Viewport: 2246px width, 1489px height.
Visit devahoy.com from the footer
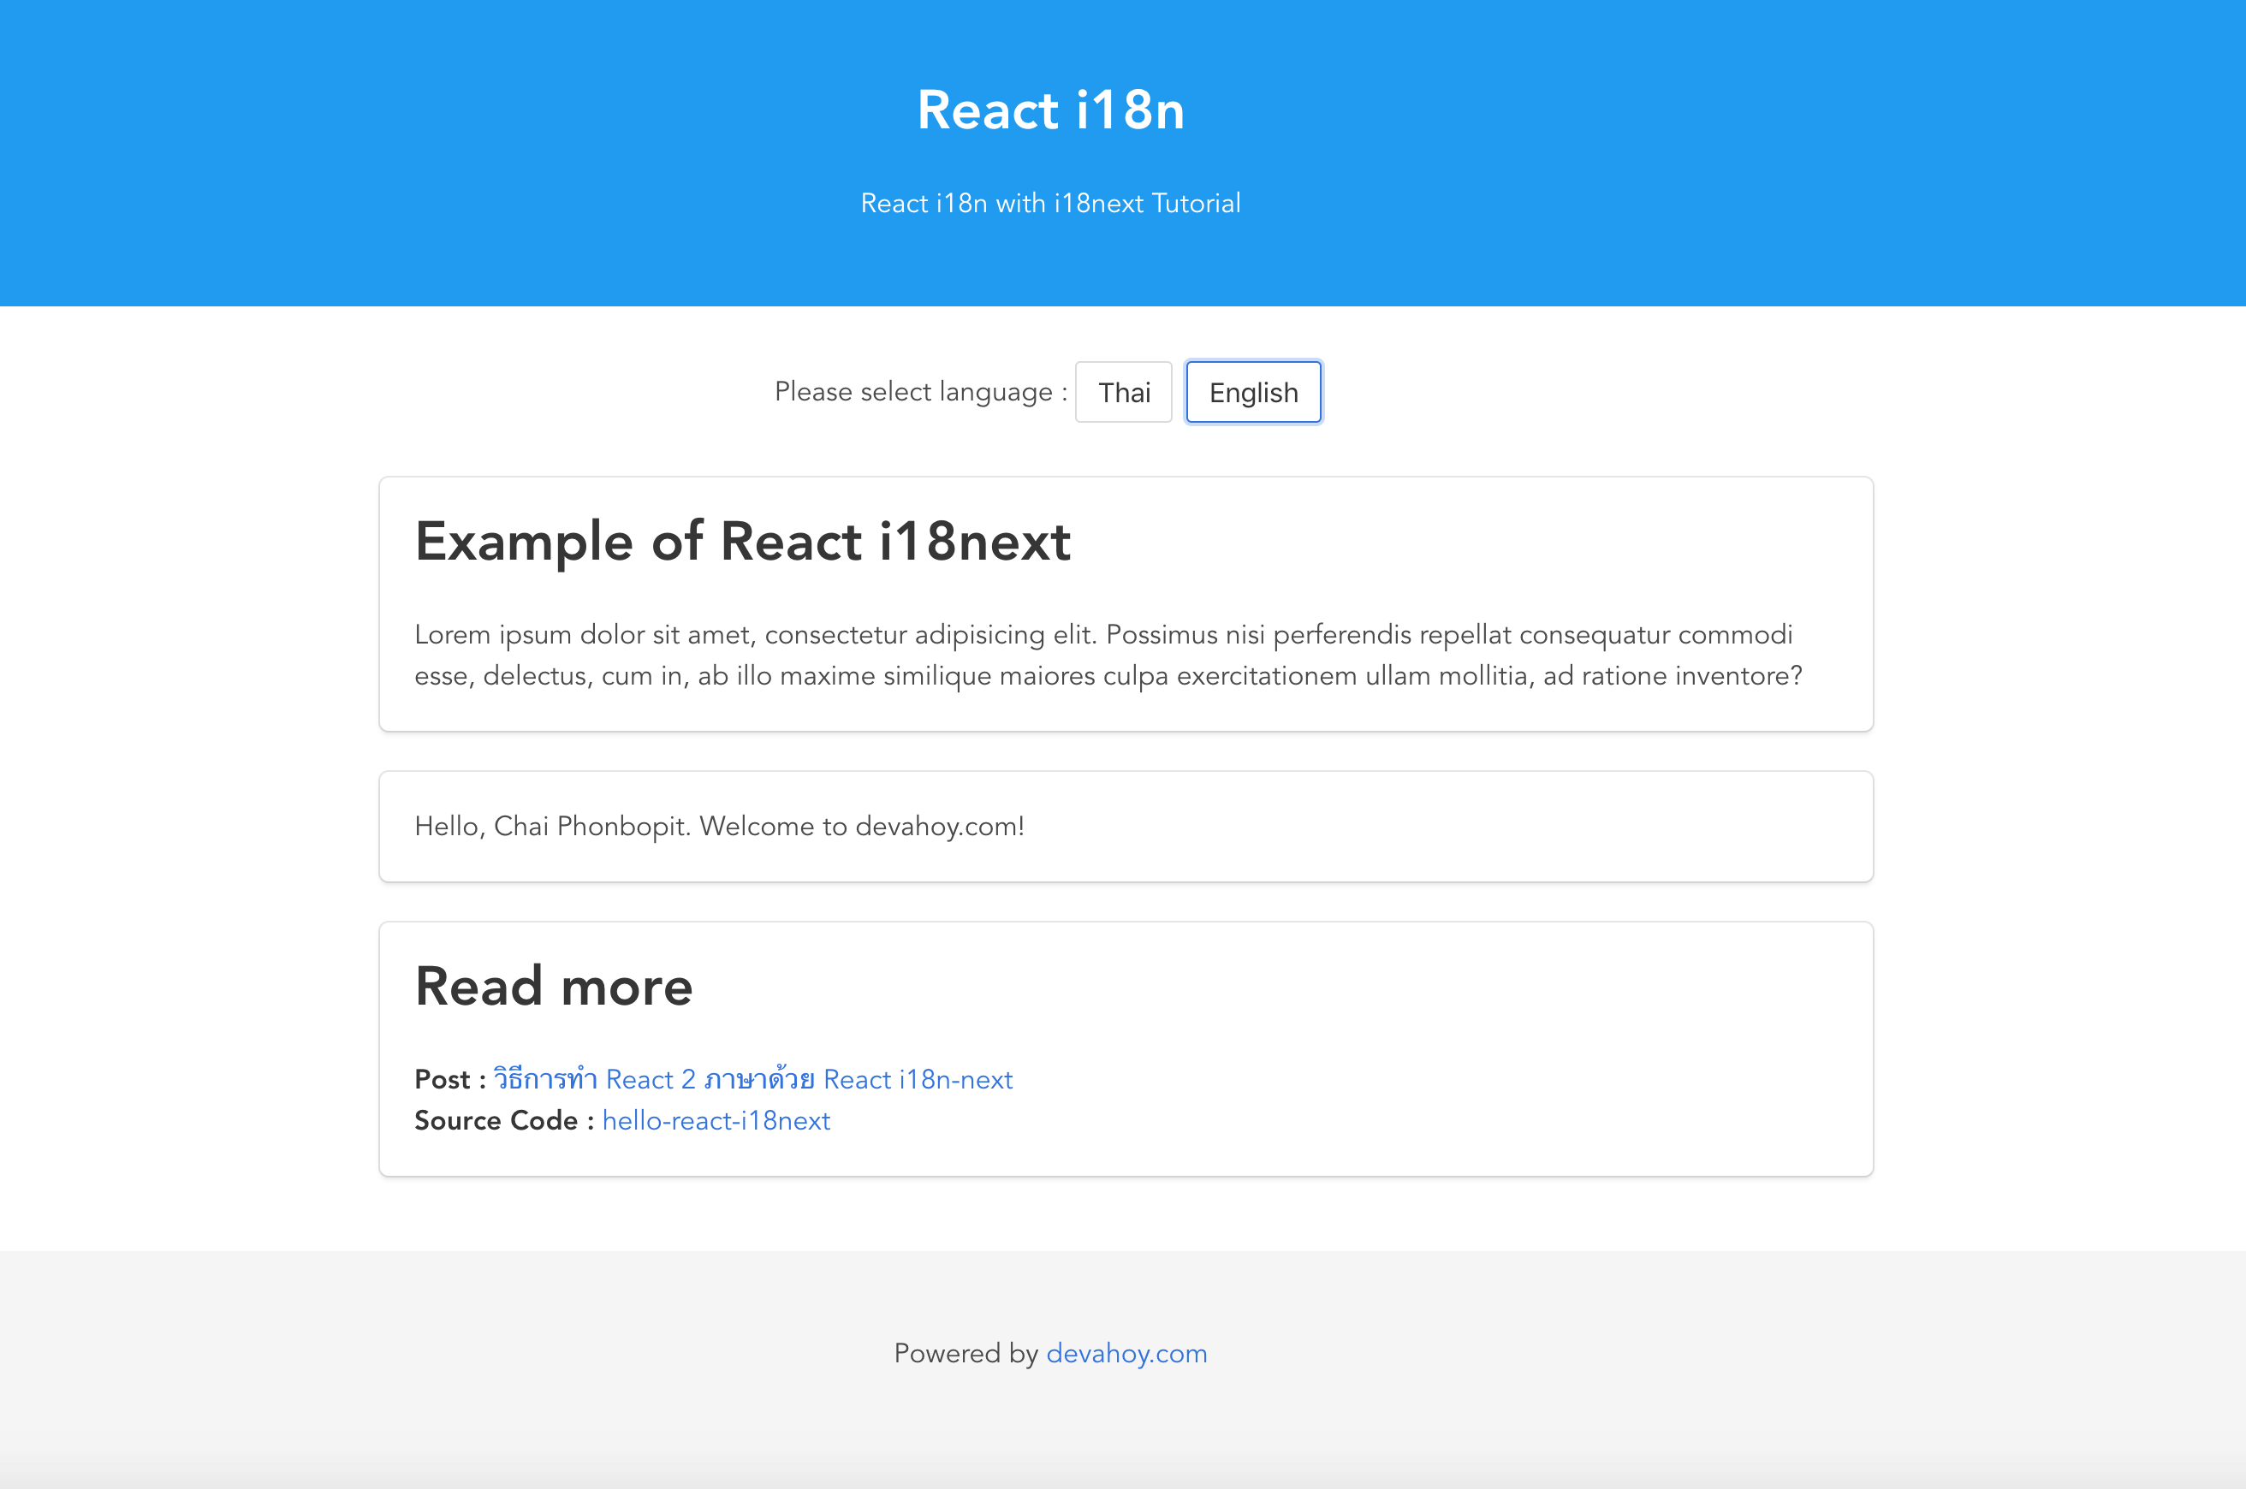click(x=1126, y=1353)
